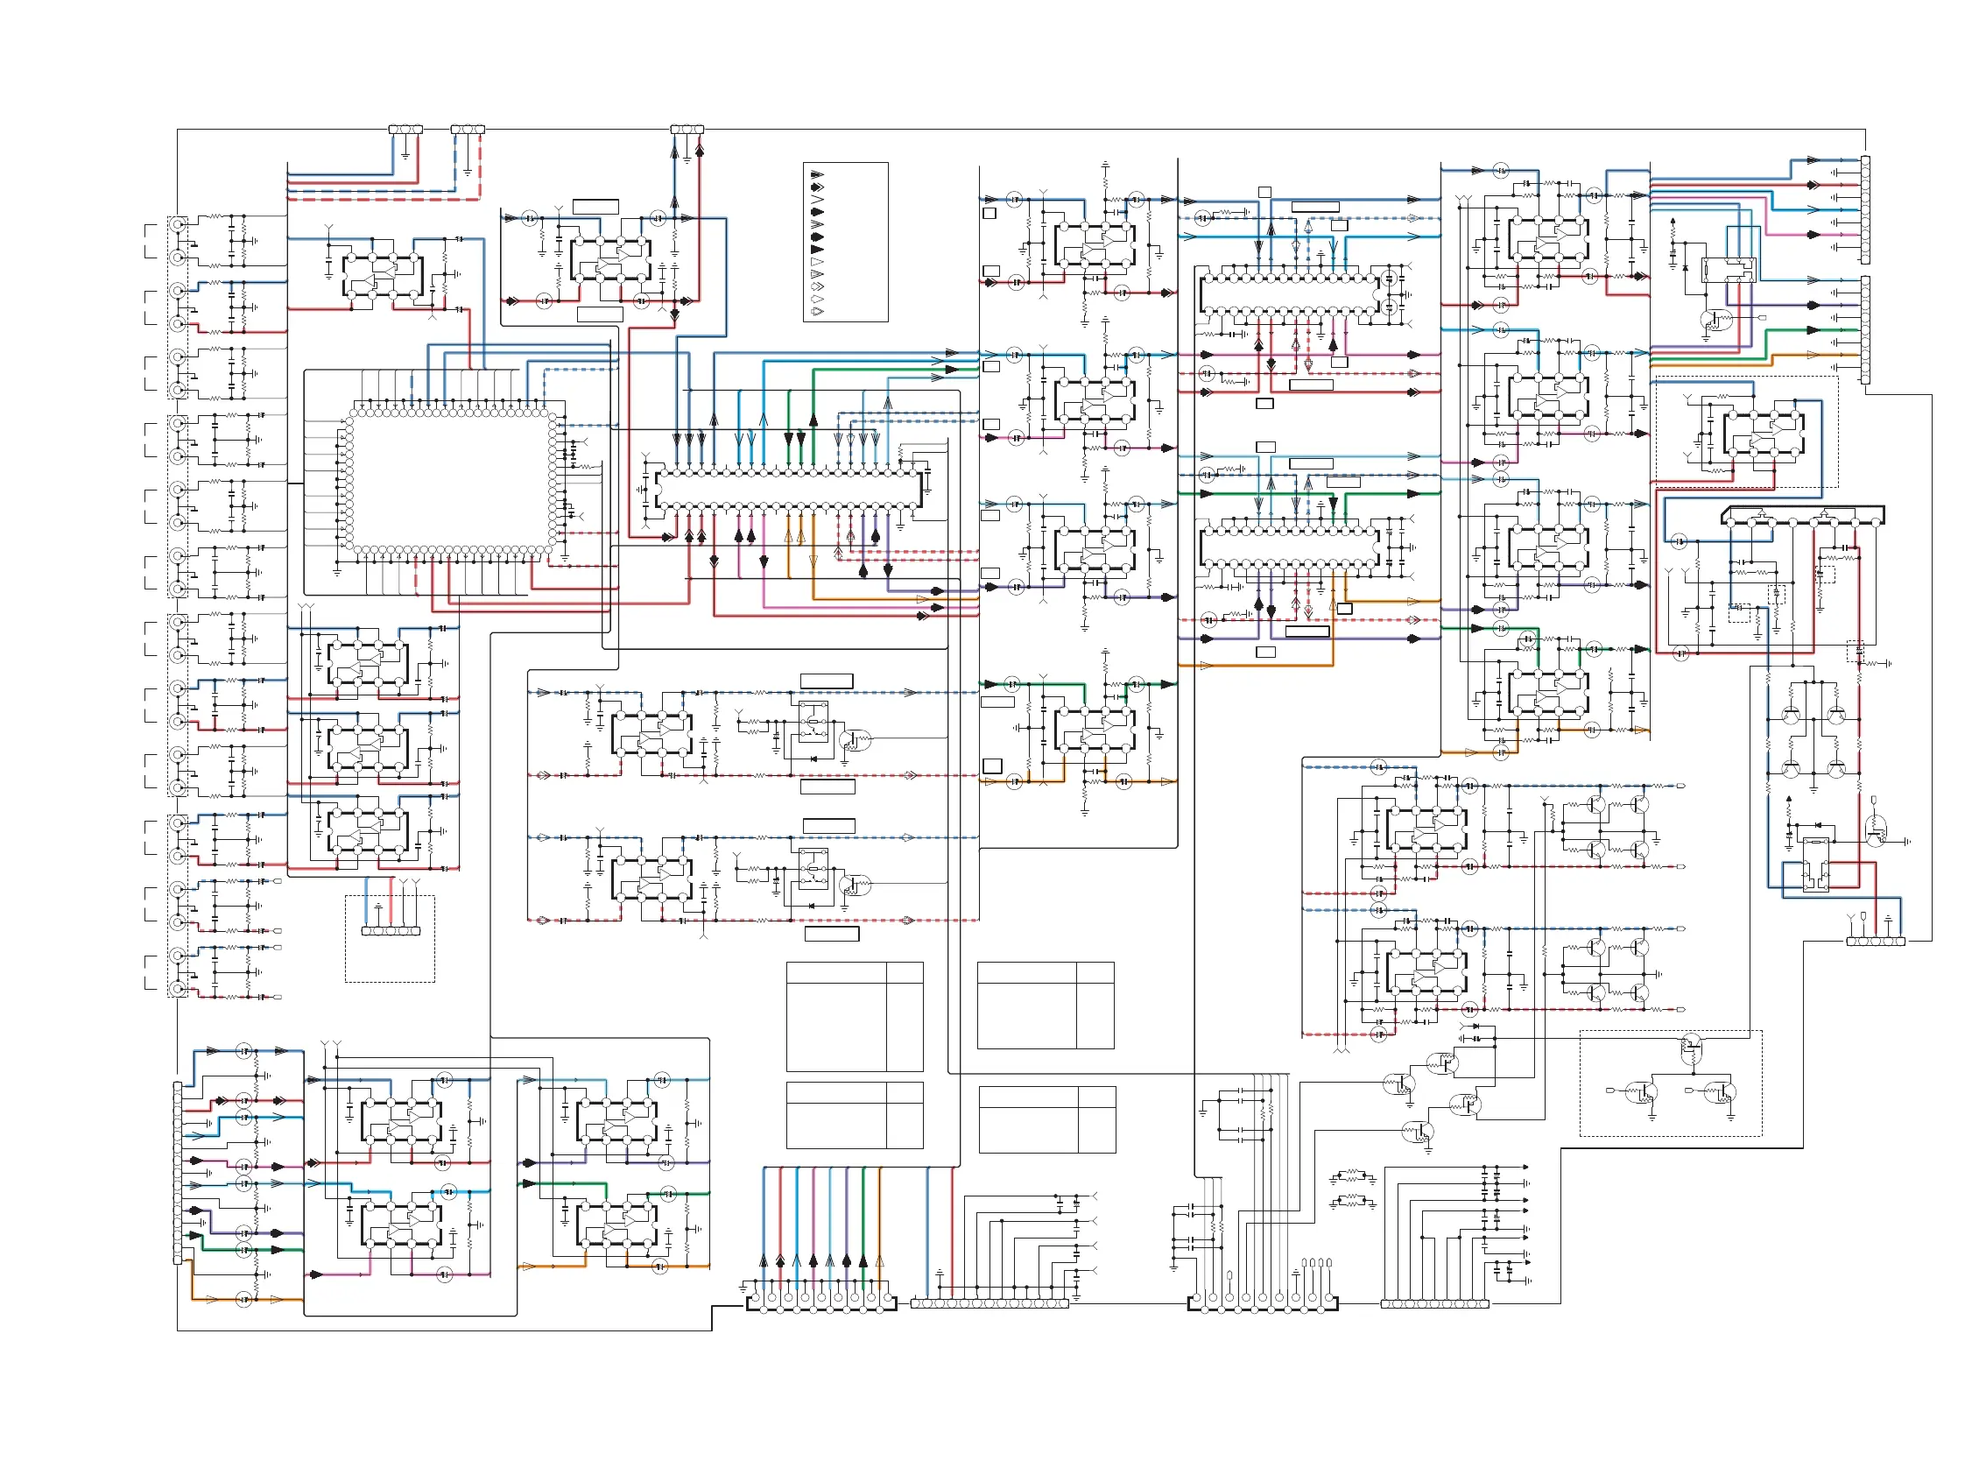Image resolution: width=1986 pixels, height=1475 pixels.
Task: Select the small connector near lower-right border
Action: pyautogui.click(x=1875, y=941)
